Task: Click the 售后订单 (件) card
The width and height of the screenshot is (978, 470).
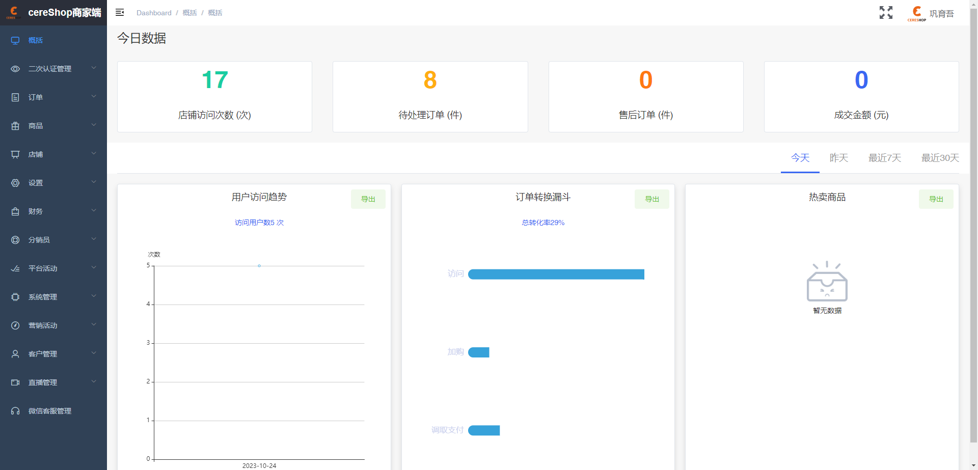Action: [x=646, y=97]
